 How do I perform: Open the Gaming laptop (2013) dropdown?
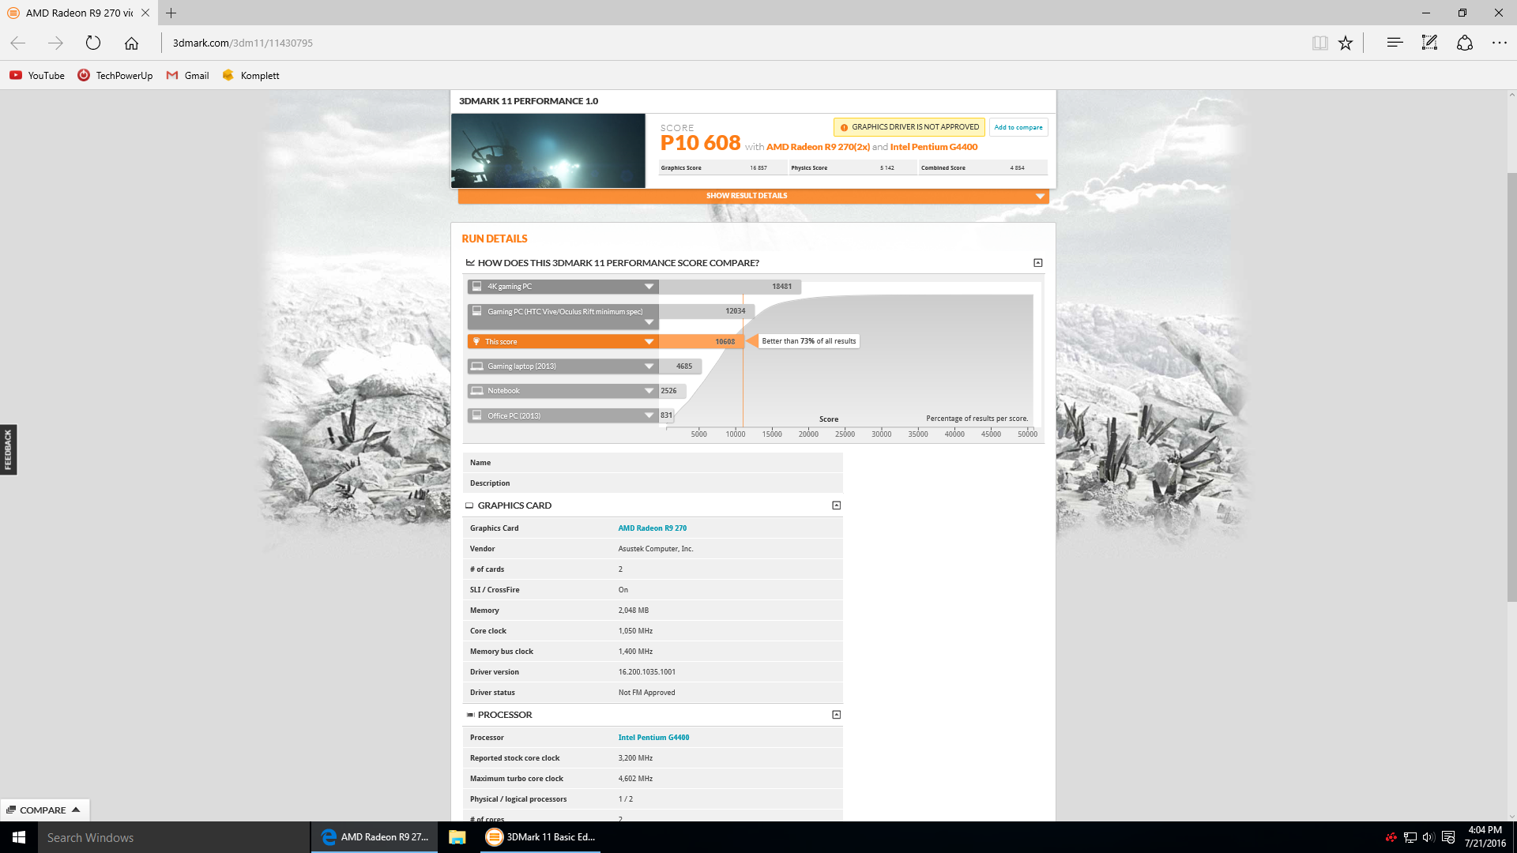(x=563, y=366)
